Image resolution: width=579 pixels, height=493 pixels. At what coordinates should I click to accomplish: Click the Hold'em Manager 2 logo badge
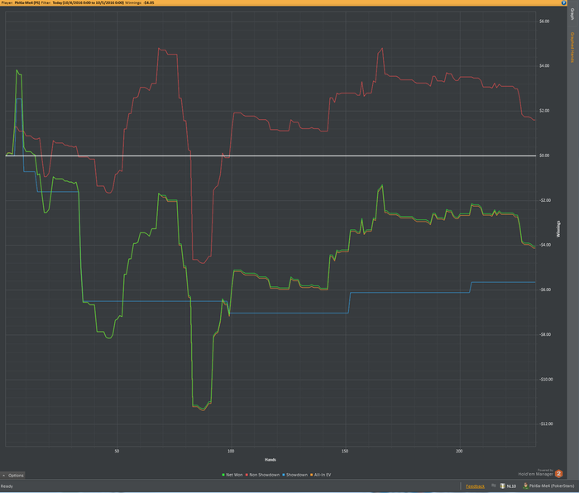pyautogui.click(x=558, y=473)
